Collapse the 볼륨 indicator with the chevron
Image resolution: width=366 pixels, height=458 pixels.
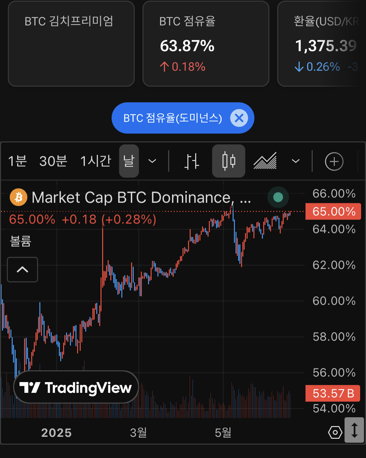click(x=22, y=269)
